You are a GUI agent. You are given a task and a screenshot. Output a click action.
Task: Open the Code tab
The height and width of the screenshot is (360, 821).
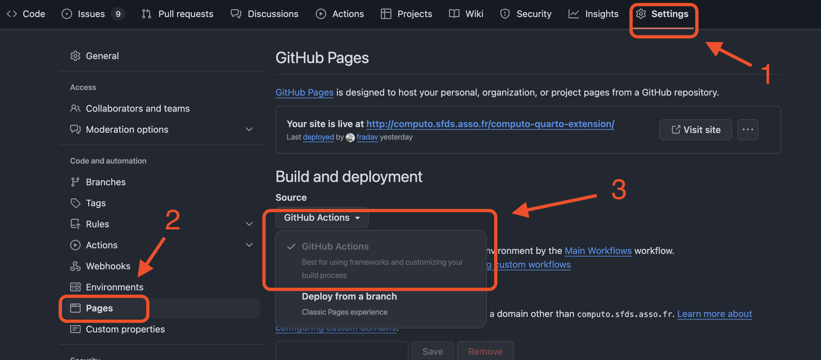click(26, 14)
